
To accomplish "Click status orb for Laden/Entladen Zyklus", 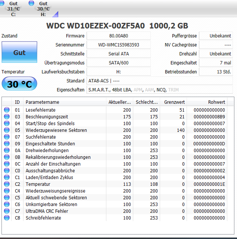I will (x=7, y=177).
